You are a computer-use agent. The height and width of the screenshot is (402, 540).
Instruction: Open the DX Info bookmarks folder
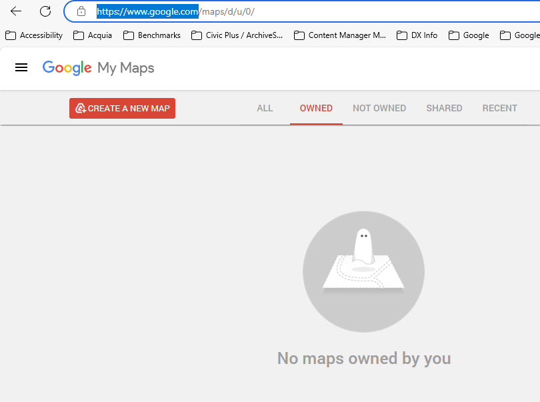[x=417, y=35]
